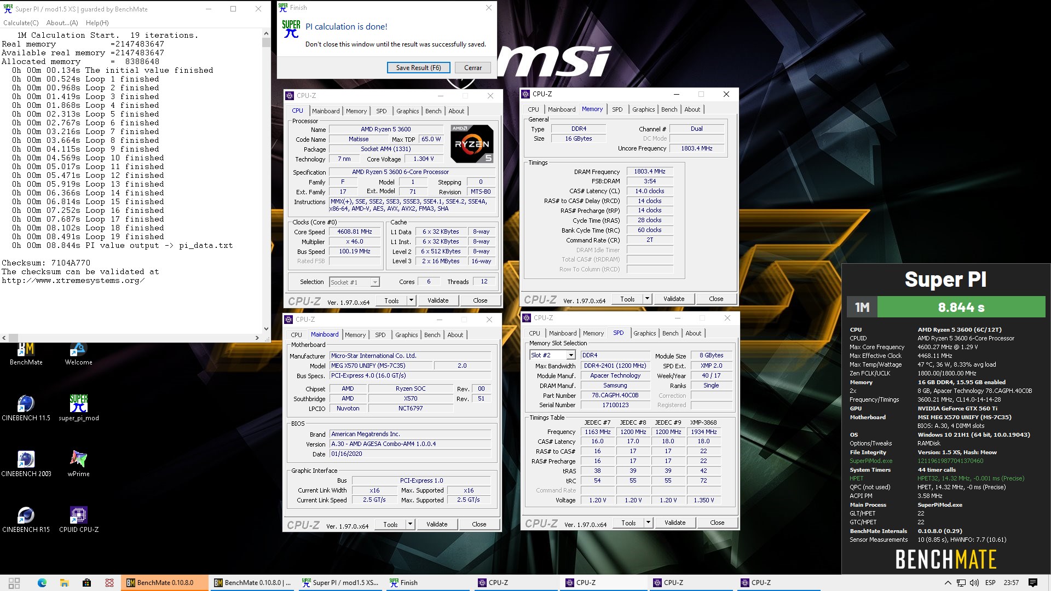Viewport: 1051px width, 591px height.
Task: Click the system clock showing 23:57
Action: pos(1011,583)
